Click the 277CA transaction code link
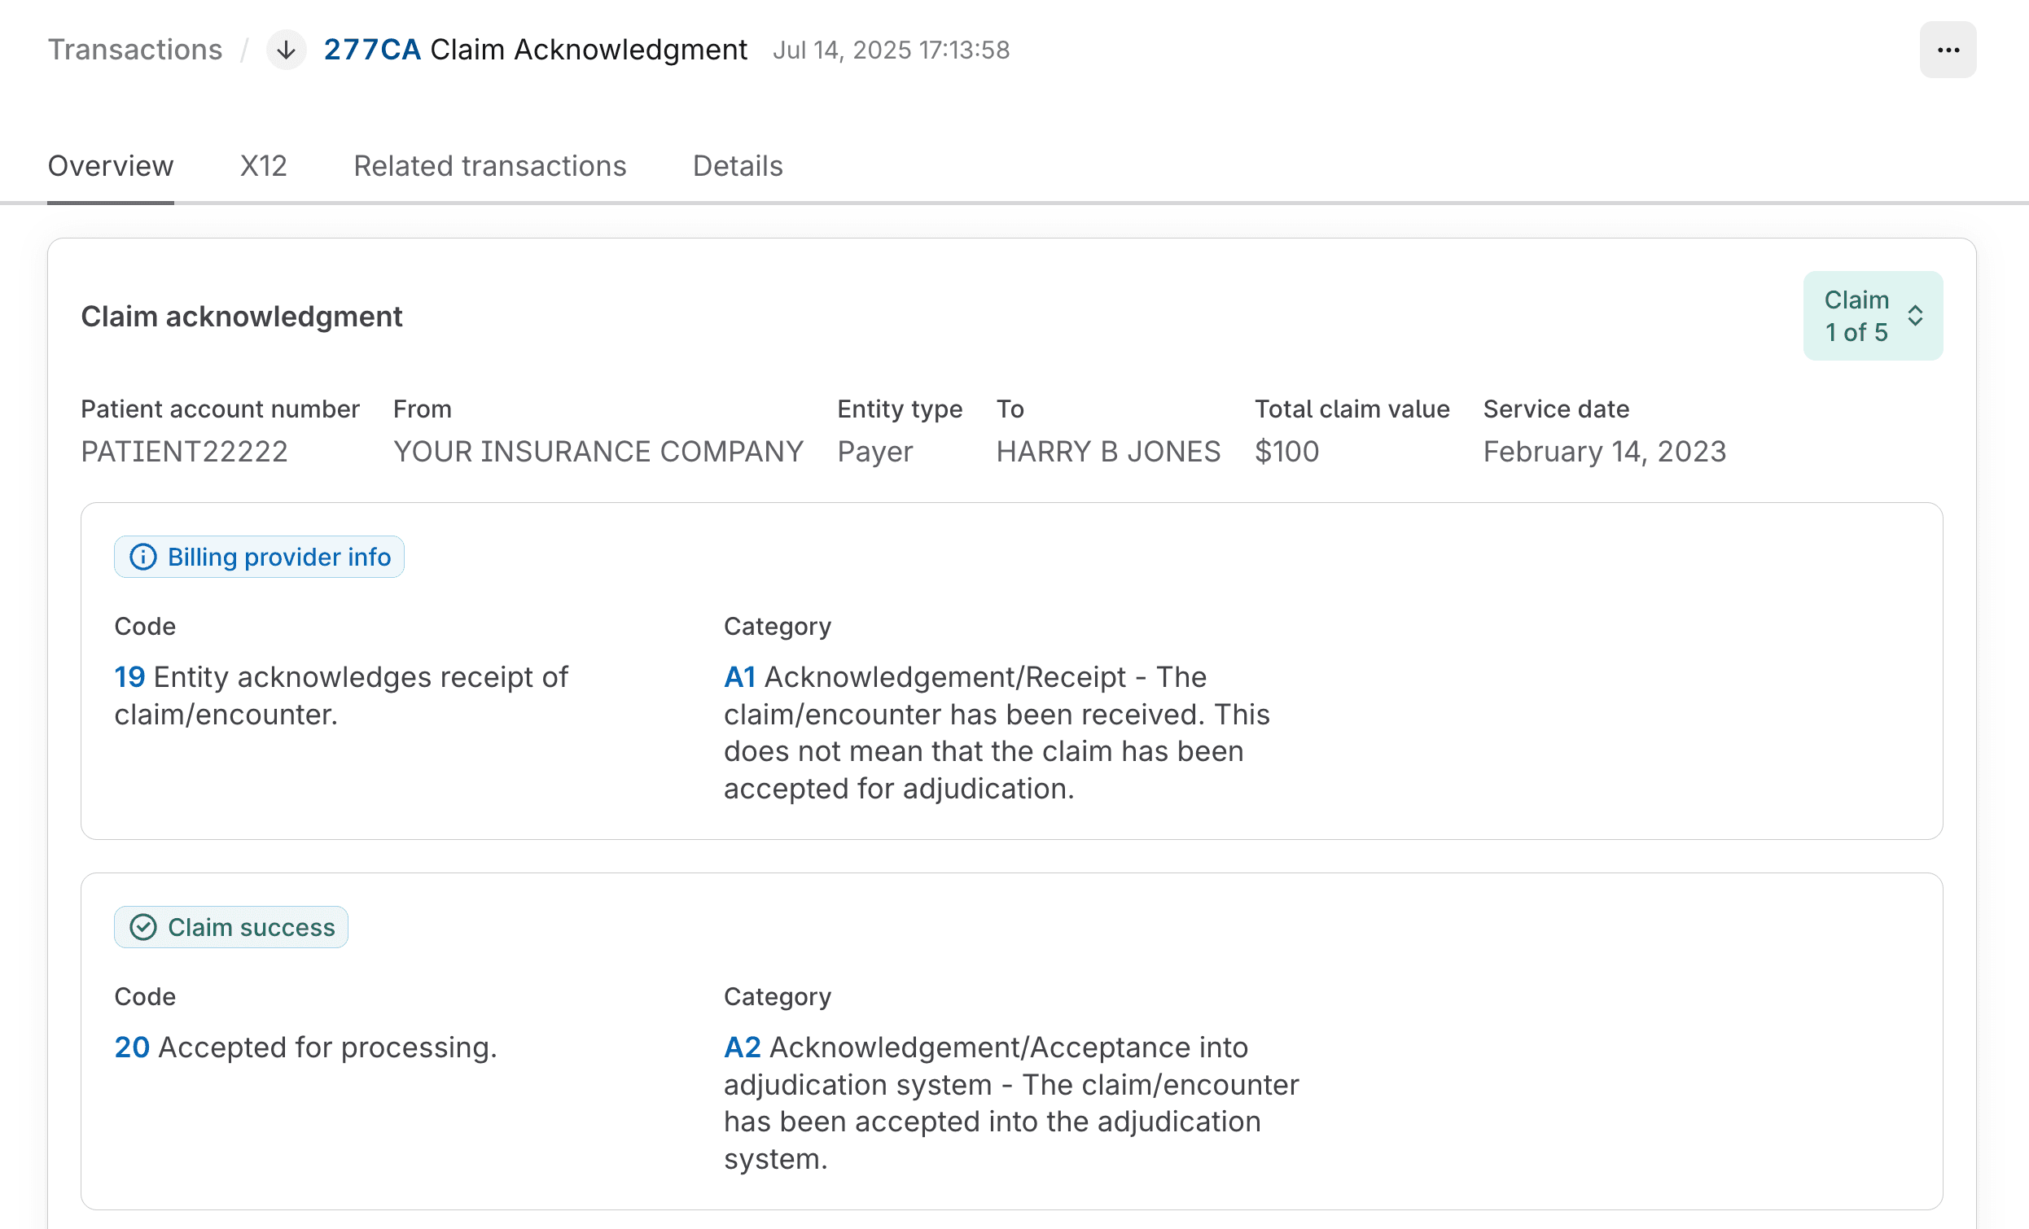Viewport: 2029px width, 1229px height. 372,50
